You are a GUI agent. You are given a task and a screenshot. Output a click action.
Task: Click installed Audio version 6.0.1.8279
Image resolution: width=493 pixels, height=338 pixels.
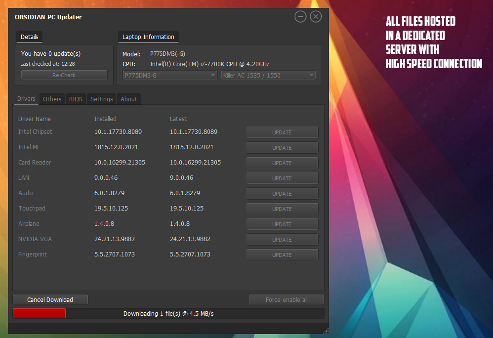[109, 193]
